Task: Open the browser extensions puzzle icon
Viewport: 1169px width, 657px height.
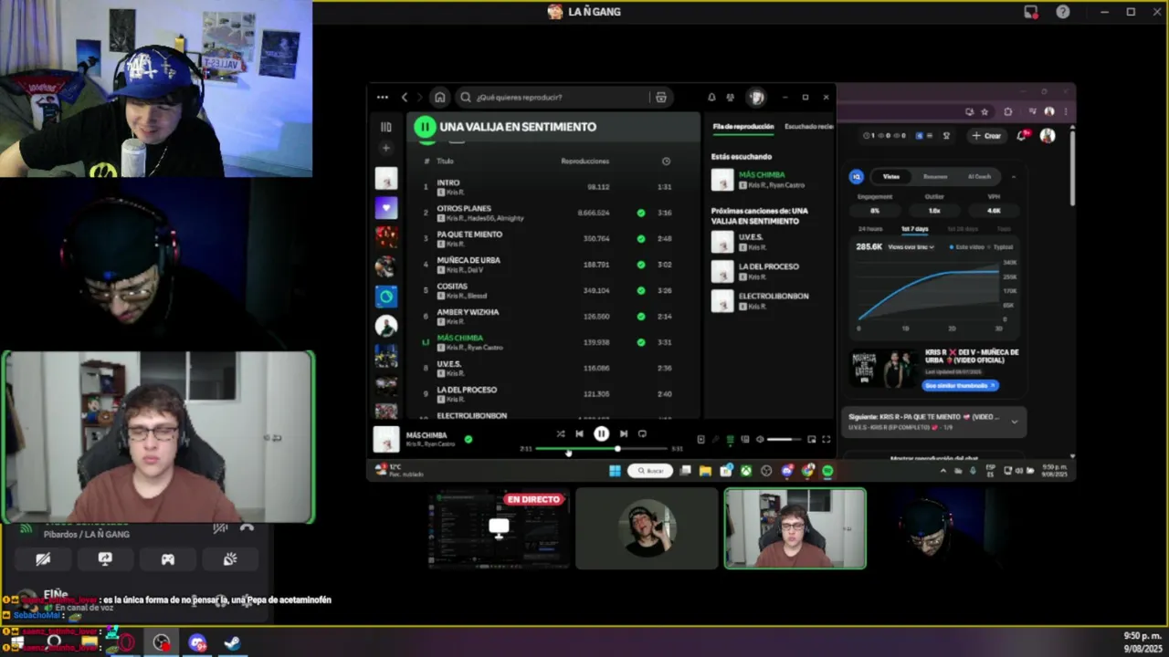Action: click(x=1007, y=112)
